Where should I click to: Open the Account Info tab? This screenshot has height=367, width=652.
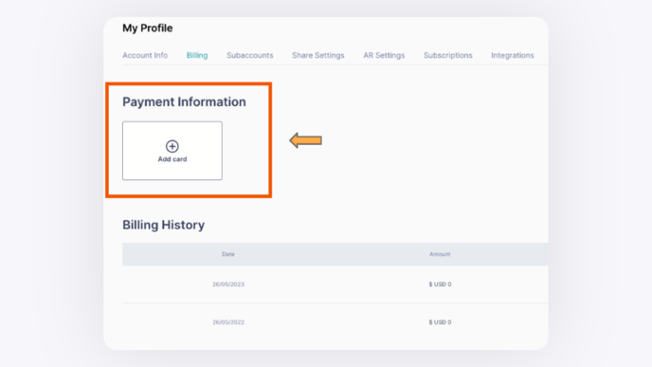click(x=145, y=55)
